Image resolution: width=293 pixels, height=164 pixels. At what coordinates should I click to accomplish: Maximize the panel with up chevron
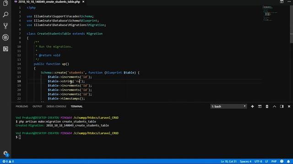point(274,106)
